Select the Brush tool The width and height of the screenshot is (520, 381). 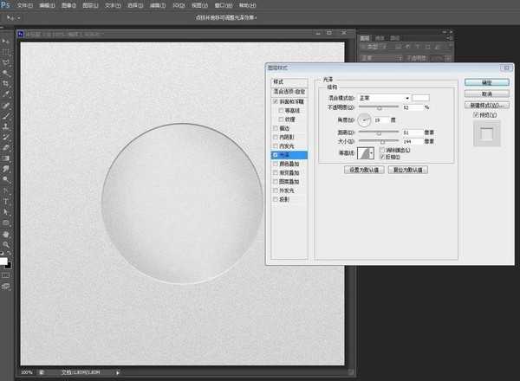click(6, 115)
